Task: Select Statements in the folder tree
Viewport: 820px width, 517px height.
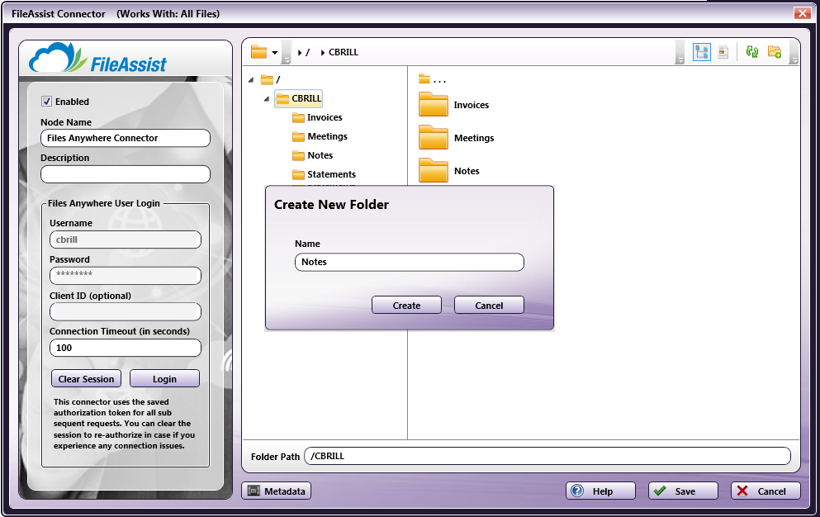Action: pyautogui.click(x=331, y=174)
